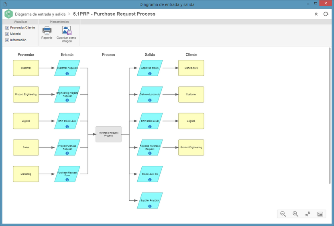Click the Reporte printer icon
The image size is (334, 226).
coord(47,30)
